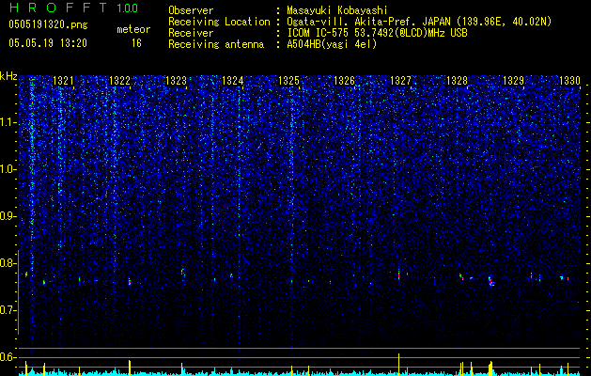Viewport: 591px width, 376px height.
Task: Click the 0.8 frequency axis label
Action: [8, 263]
